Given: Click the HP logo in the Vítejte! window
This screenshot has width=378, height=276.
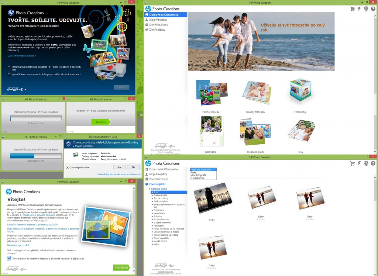Looking at the screenshot, I should (9, 192).
